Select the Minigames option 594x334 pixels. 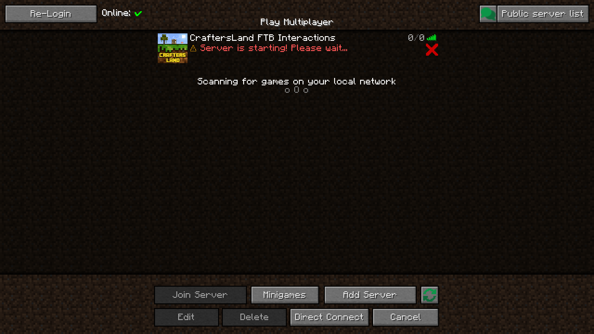285,294
